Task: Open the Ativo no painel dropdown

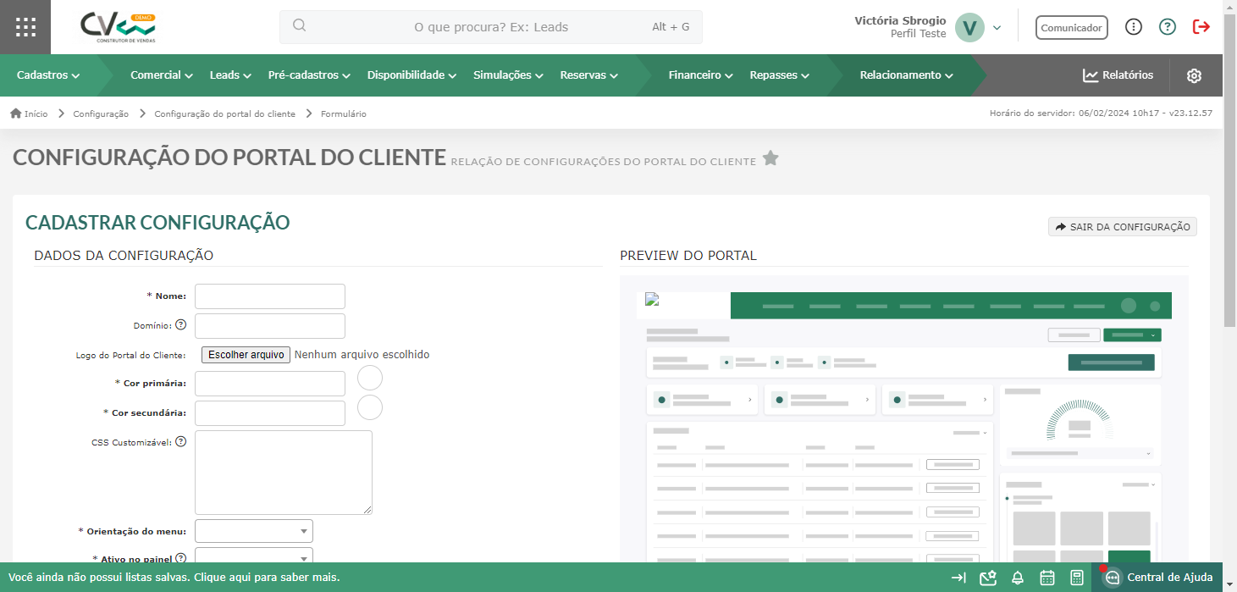Action: coord(254,556)
